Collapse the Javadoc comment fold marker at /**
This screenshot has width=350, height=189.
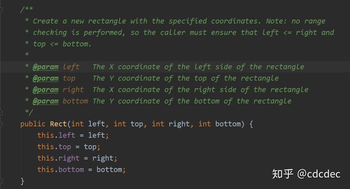[x=1, y=10]
